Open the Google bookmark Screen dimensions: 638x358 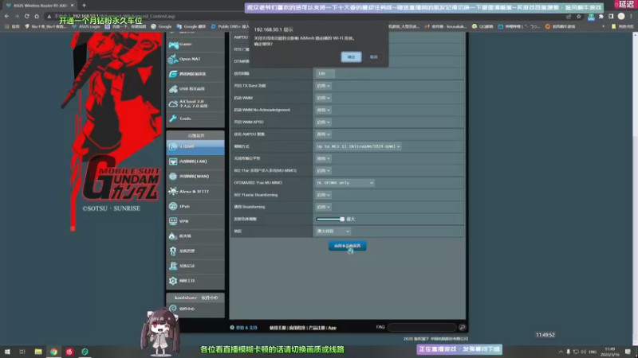pyautogui.click(x=161, y=26)
